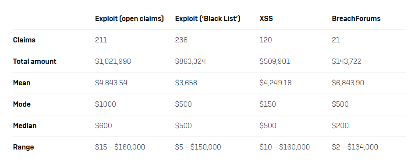Select the BreachForums column header

[x=356, y=19]
